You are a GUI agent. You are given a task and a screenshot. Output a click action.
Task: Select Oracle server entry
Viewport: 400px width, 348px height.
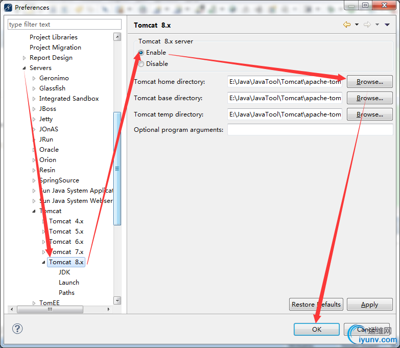(x=49, y=150)
